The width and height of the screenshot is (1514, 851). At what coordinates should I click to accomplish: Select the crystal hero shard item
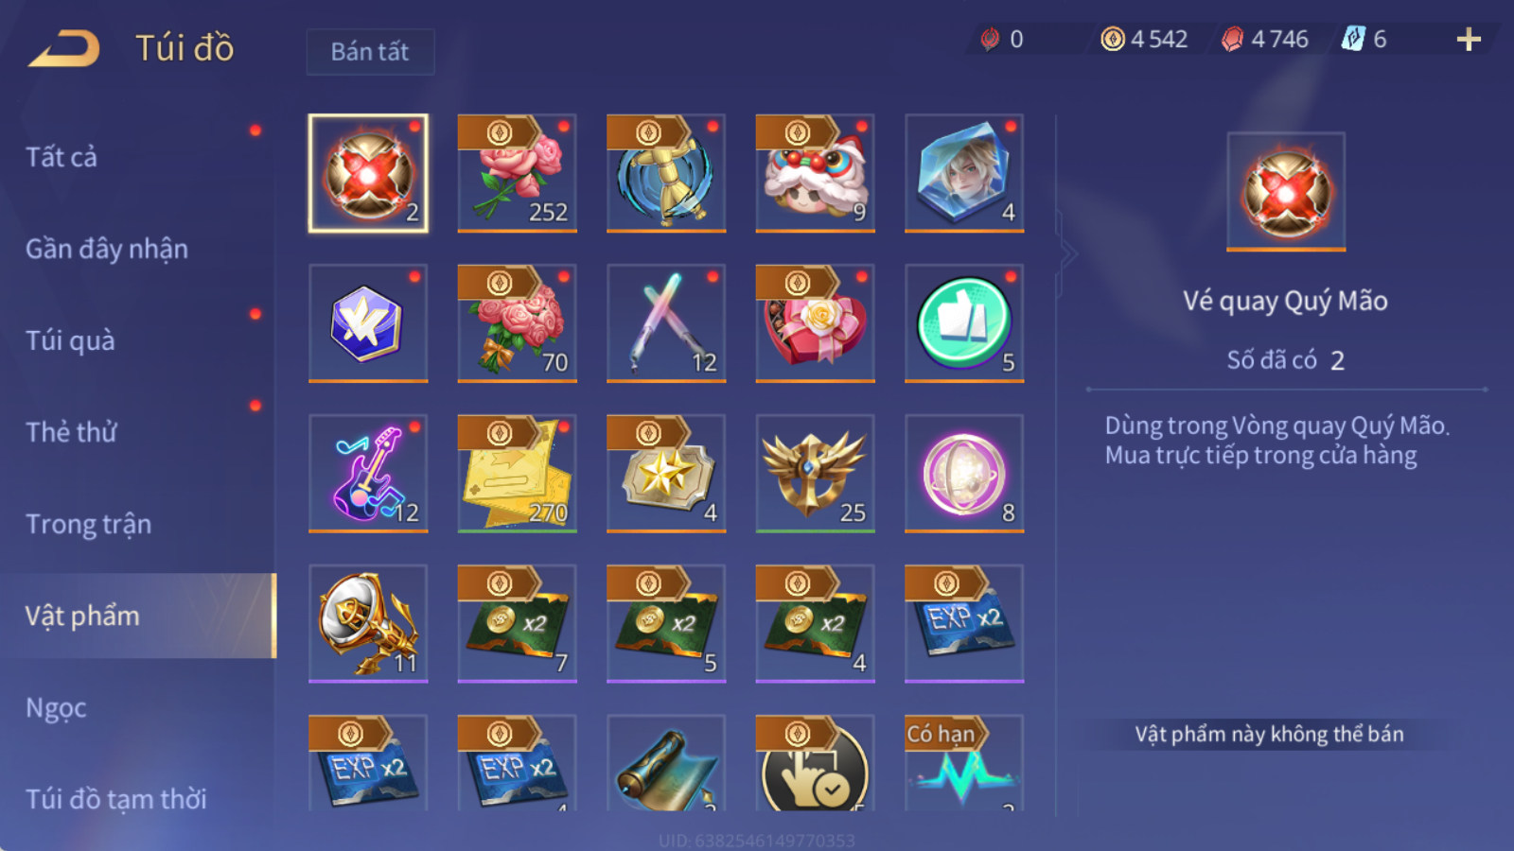pyautogui.click(x=964, y=173)
